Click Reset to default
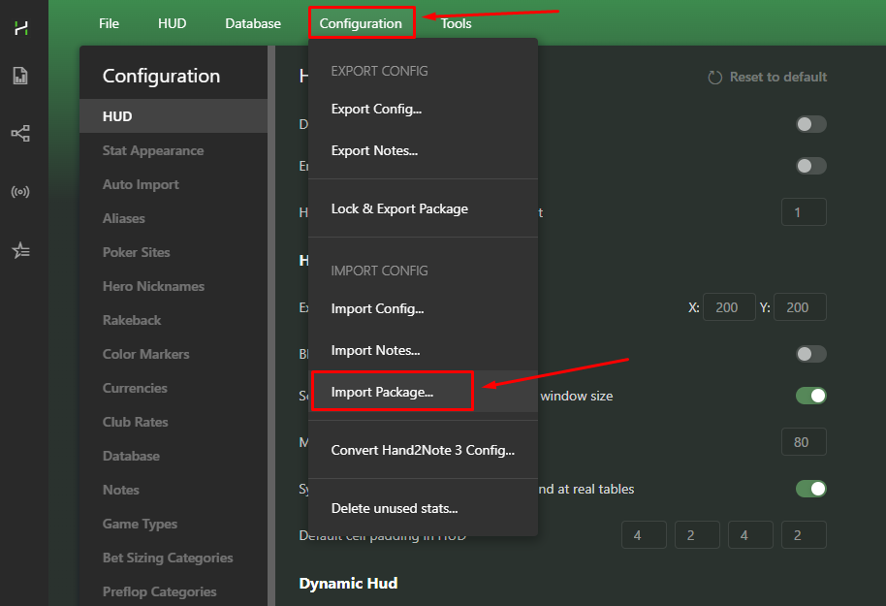The width and height of the screenshot is (886, 606). click(768, 77)
